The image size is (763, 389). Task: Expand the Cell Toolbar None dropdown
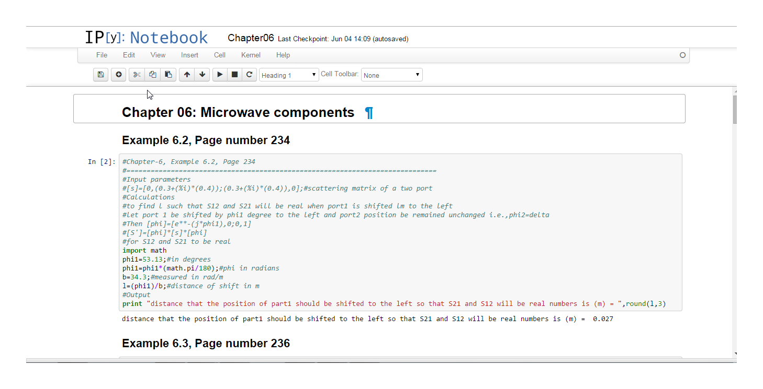391,75
